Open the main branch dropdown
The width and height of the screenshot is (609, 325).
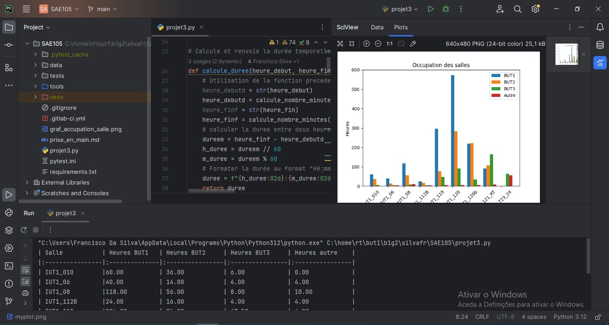pos(103,9)
